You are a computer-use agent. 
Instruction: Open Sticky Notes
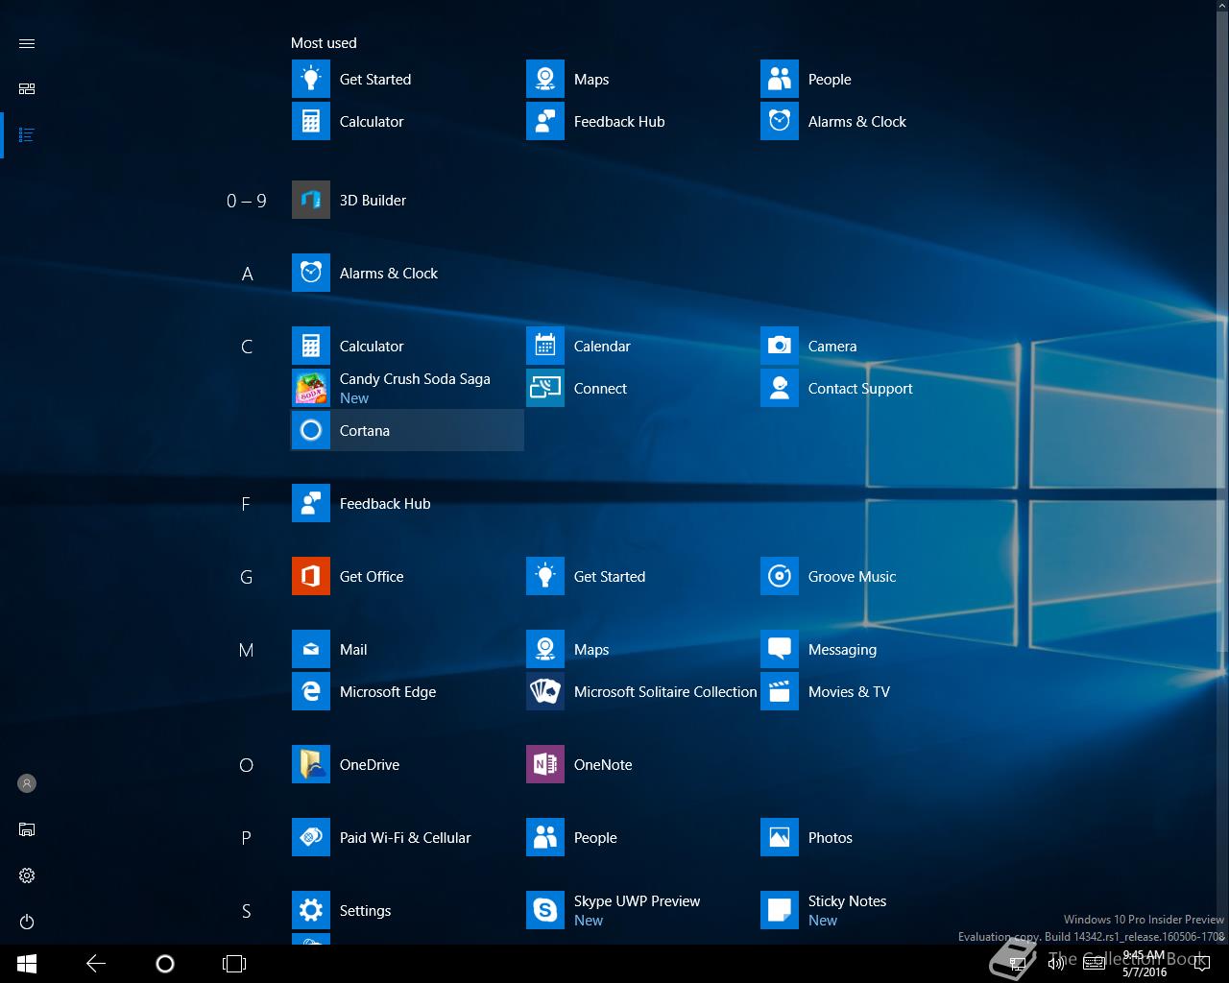(876, 910)
